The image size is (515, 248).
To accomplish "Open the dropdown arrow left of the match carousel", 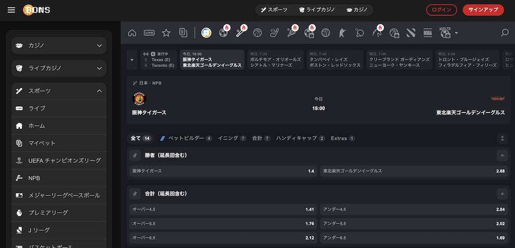I will [132, 60].
